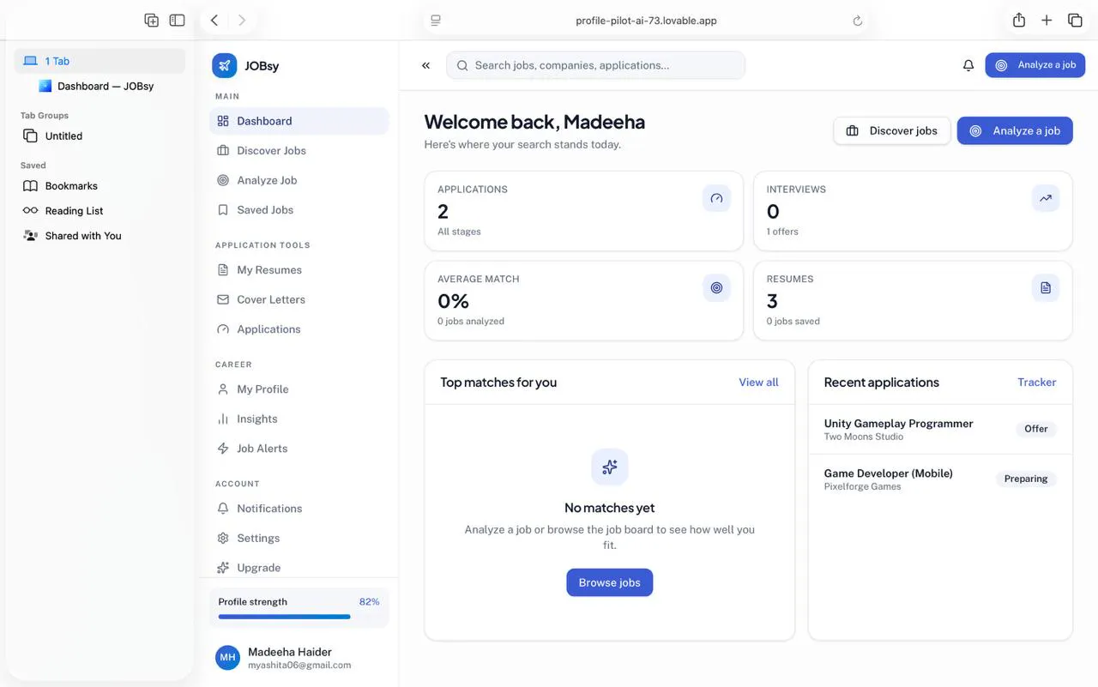Open Saved Jobs in sidebar
The width and height of the screenshot is (1098, 687).
tap(299, 210)
